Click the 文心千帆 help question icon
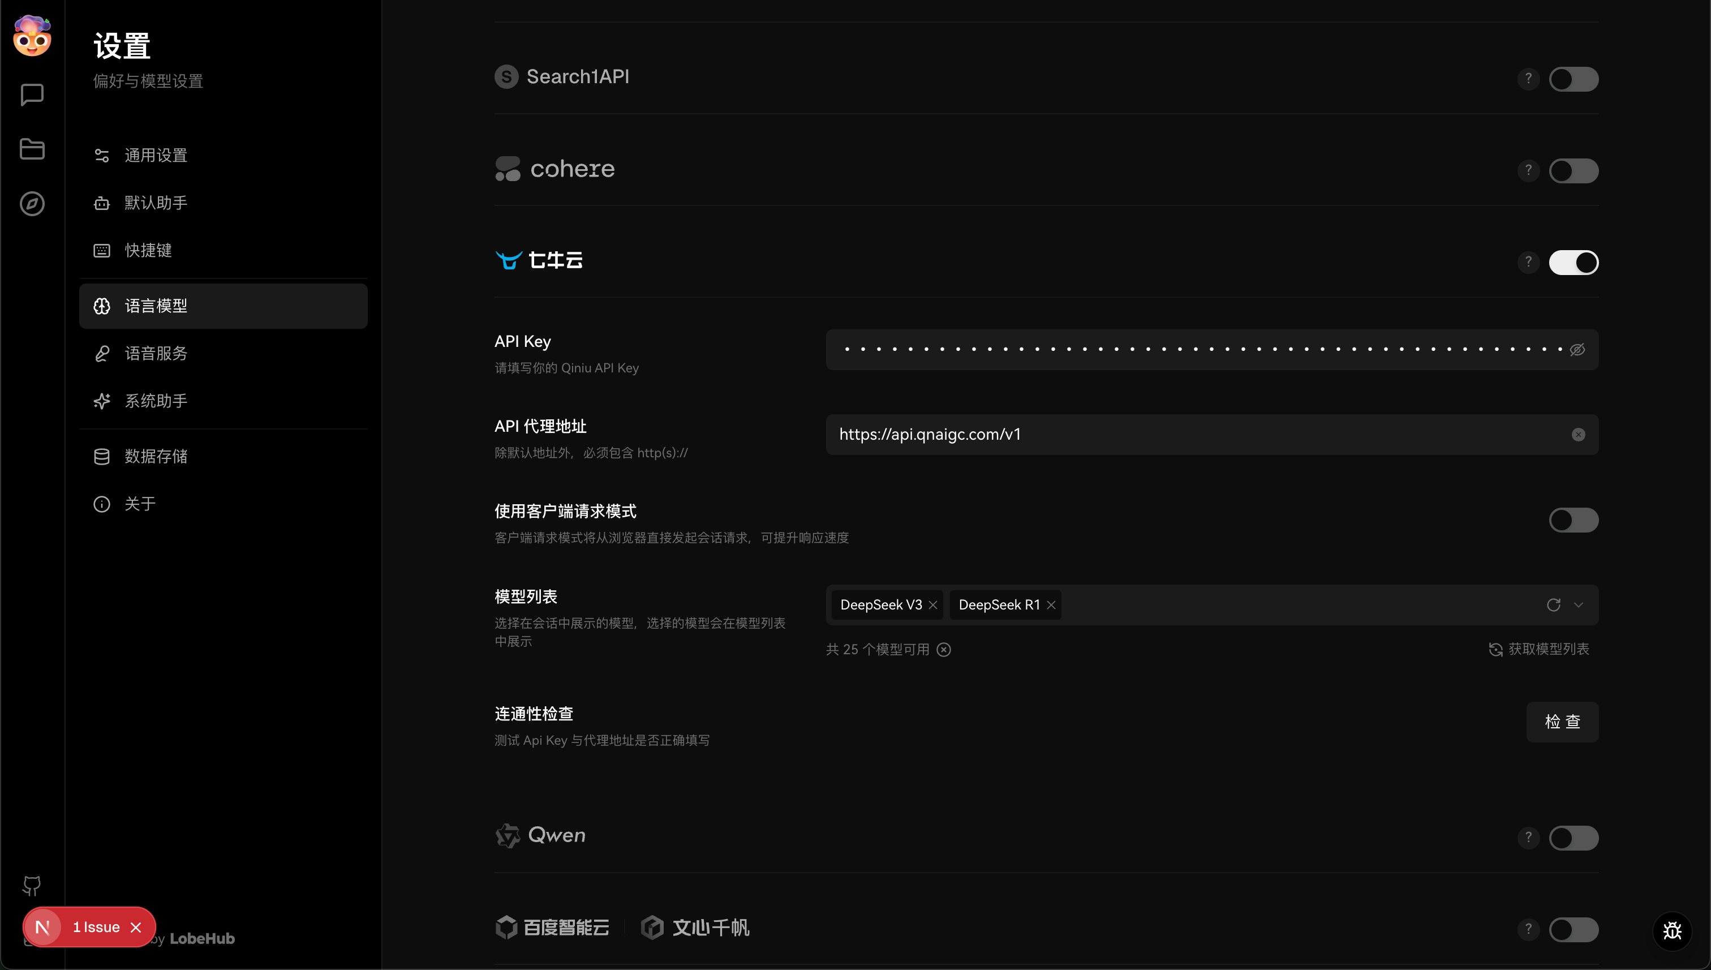The width and height of the screenshot is (1711, 970). (x=1528, y=929)
